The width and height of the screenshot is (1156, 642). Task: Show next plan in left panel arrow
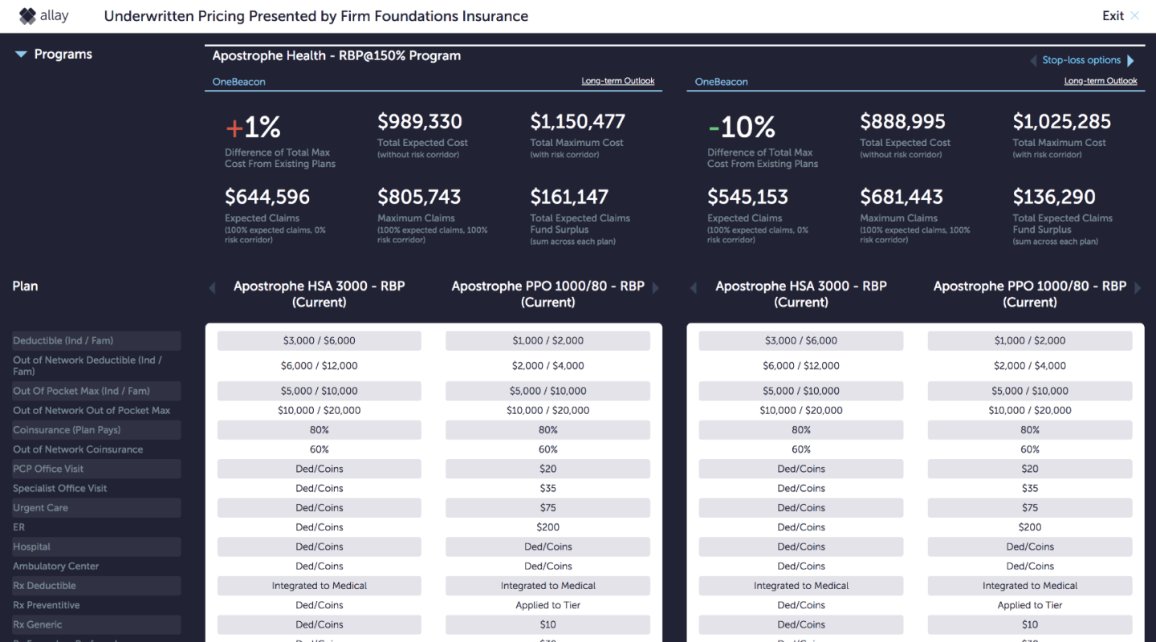[x=655, y=287]
